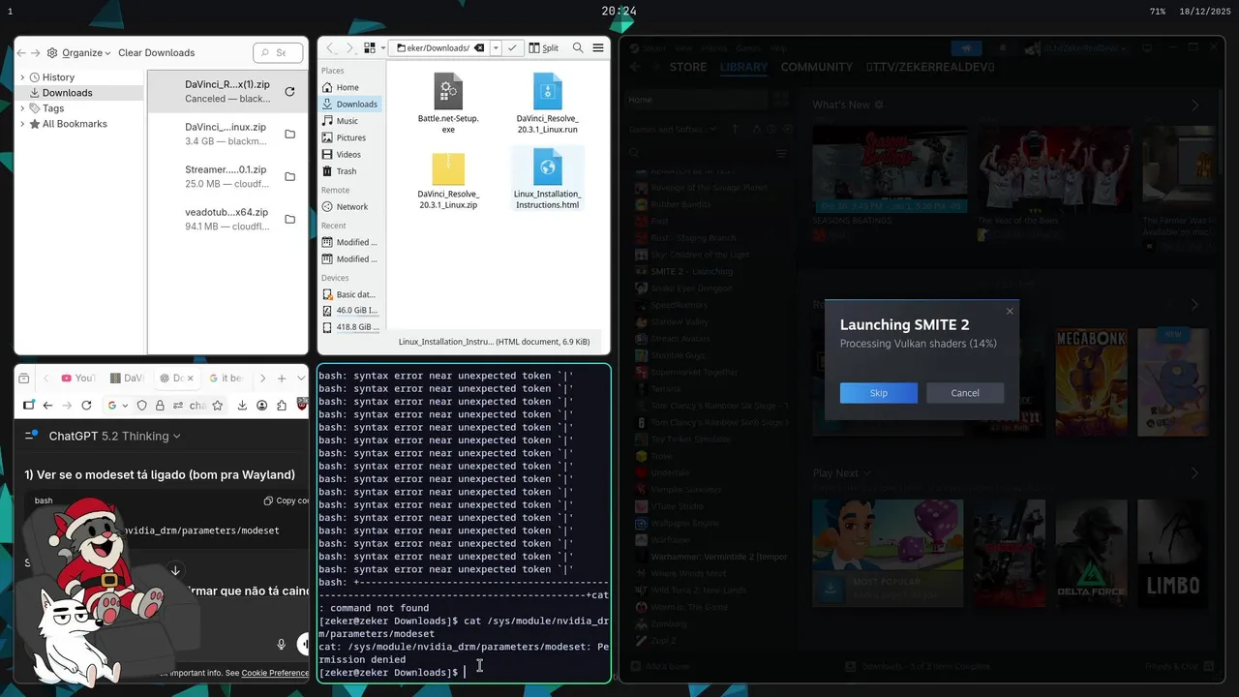Switch to the Google 'it be' tab
Viewport: 1239px width, 697px height.
click(x=227, y=379)
